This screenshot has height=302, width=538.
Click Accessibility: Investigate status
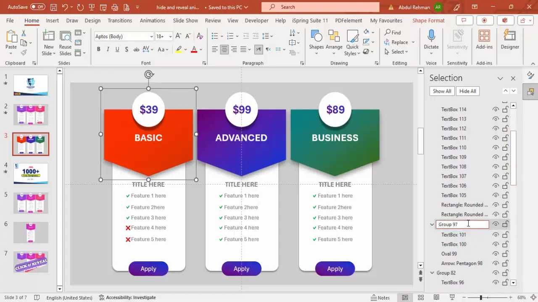[127, 297]
